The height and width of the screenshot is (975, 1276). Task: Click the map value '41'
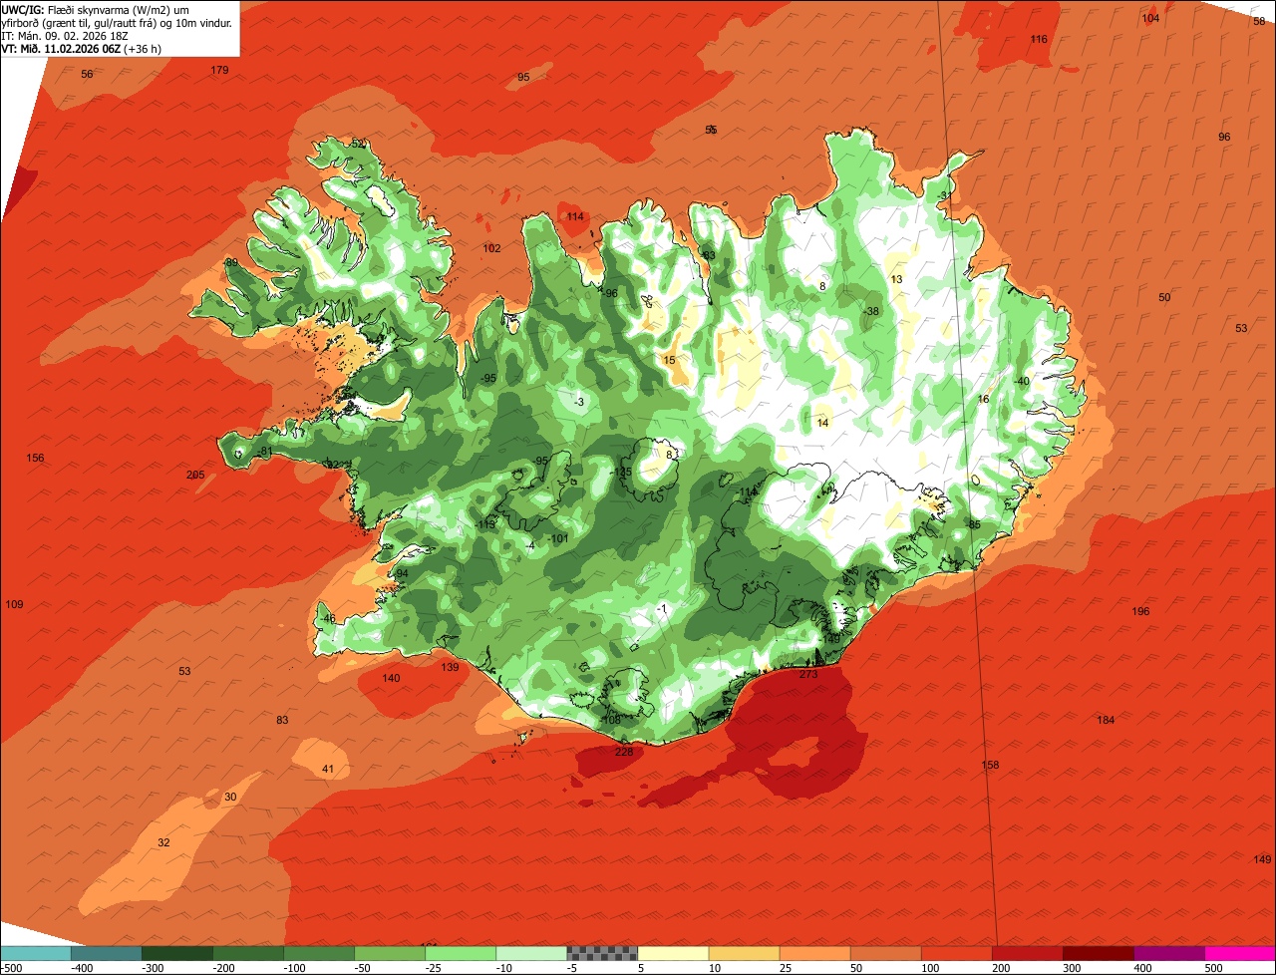tap(328, 769)
